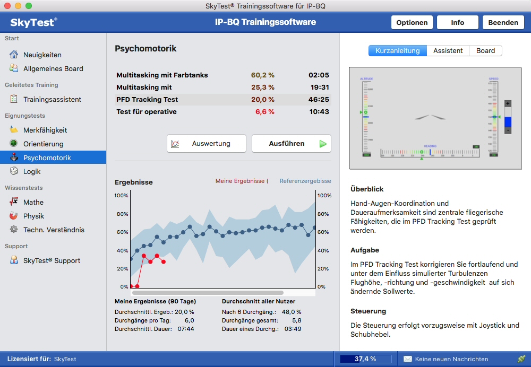Screen dimensions: 531x367
Task: Open Trainingsassistent via its checklist icon
Action: pyautogui.click(x=14, y=99)
